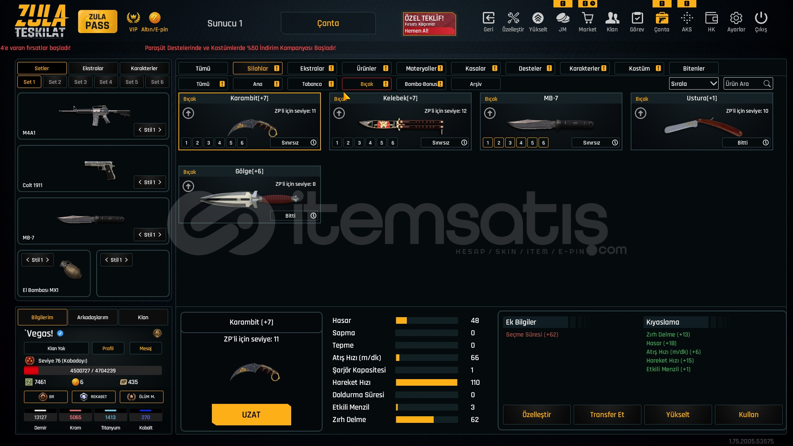The image size is (793, 446).
Task: Toggle set slot 1 on Karambit card
Action: [186, 143]
